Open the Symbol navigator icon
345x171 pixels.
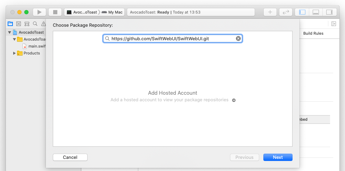pyautogui.click(x=27, y=24)
